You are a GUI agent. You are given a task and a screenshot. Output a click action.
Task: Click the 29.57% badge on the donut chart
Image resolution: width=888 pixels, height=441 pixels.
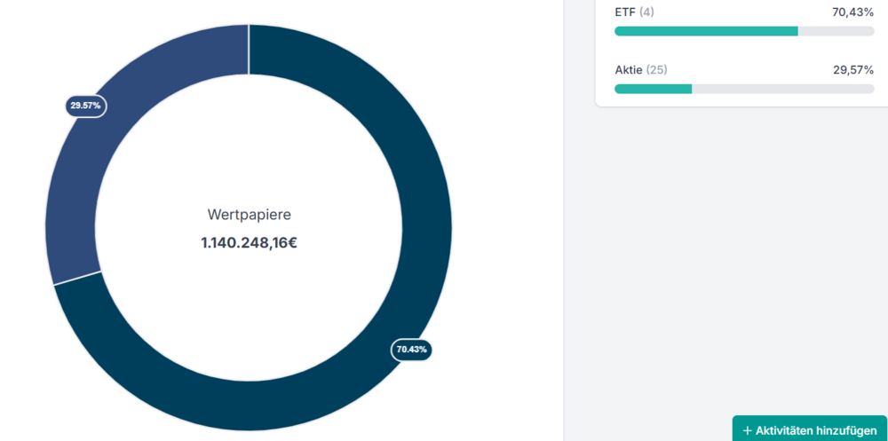tap(86, 106)
